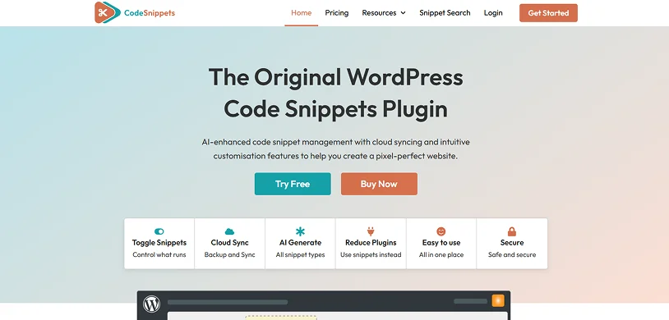Select the Reduce Plugins heading
Image resolution: width=669 pixels, height=320 pixels.
[x=371, y=243]
